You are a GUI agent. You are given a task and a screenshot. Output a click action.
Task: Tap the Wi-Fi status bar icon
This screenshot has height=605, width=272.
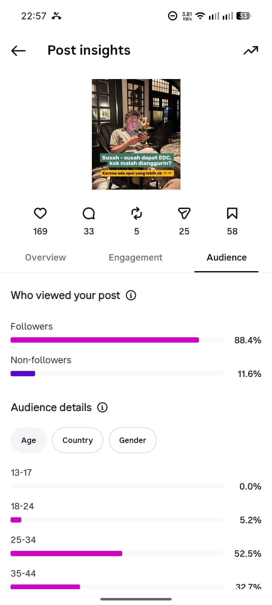(201, 16)
